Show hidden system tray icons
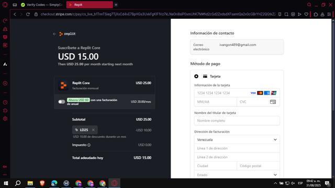Viewport: 335px width, 188px height. coord(275,183)
